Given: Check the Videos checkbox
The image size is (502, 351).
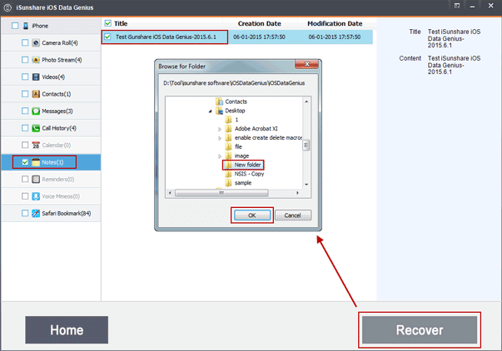Looking at the screenshot, I should 25,77.
